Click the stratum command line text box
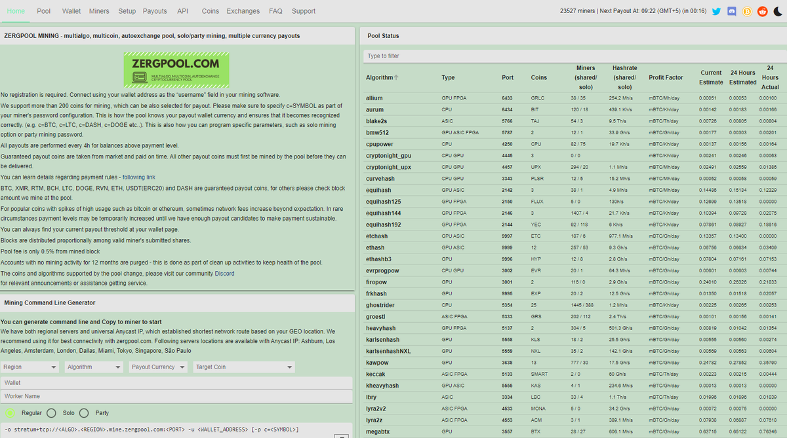 point(176,429)
